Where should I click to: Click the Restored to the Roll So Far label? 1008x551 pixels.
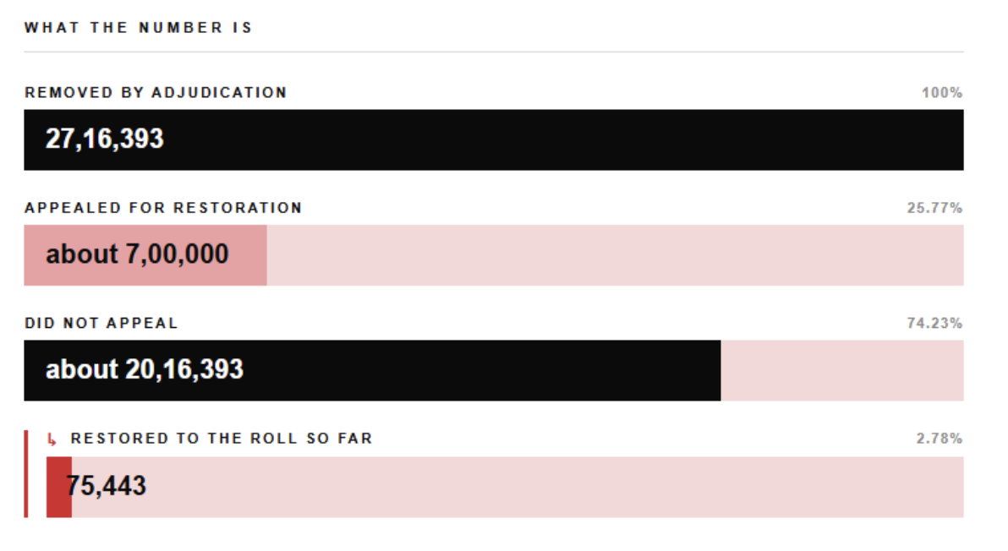(x=222, y=439)
